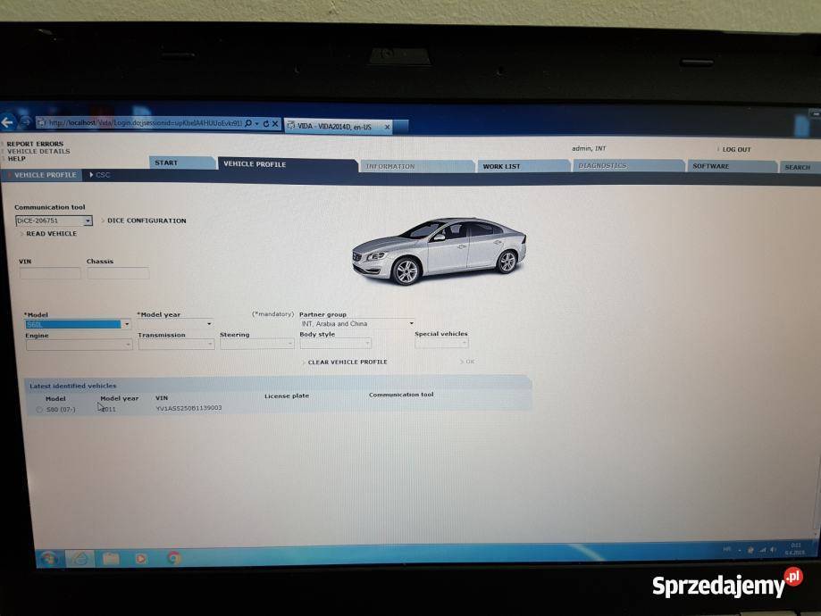Image resolution: width=821 pixels, height=616 pixels.
Task: Click model year 2011 in latest vehicles
Action: pos(108,409)
